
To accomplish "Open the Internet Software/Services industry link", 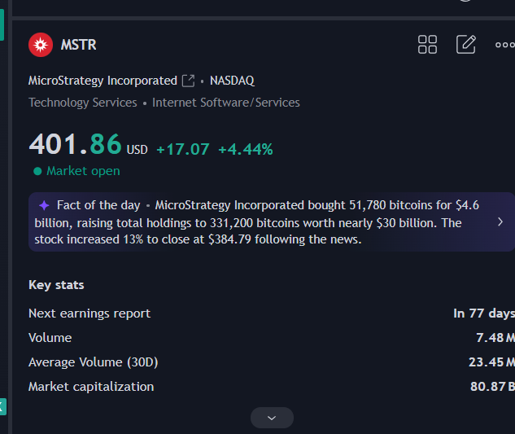I will (226, 103).
